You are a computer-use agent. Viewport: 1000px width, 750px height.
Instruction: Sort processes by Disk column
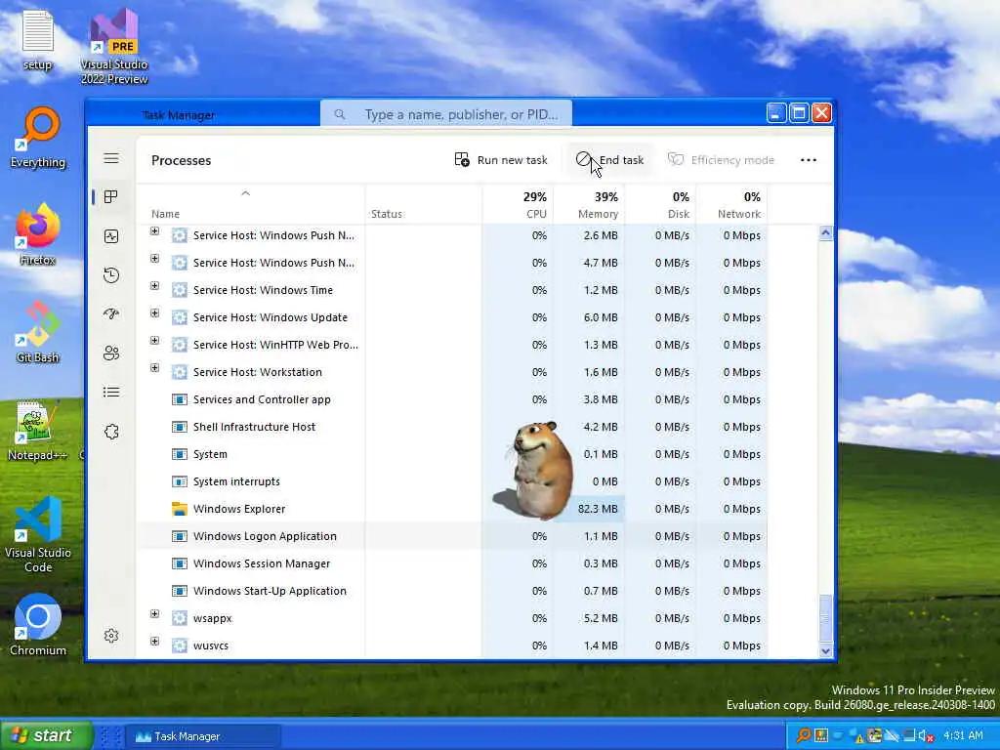[x=660, y=205]
